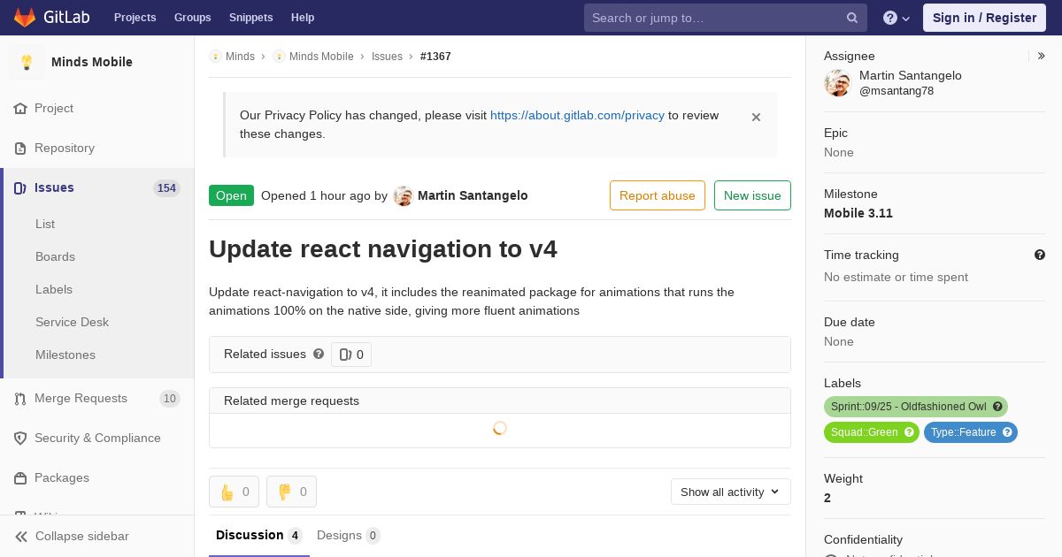
Task: Click the Related issues help icon
Action: 319,354
